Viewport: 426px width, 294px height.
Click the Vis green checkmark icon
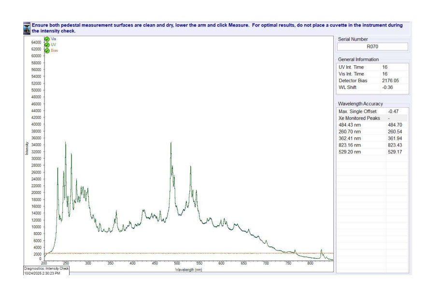pos(47,39)
